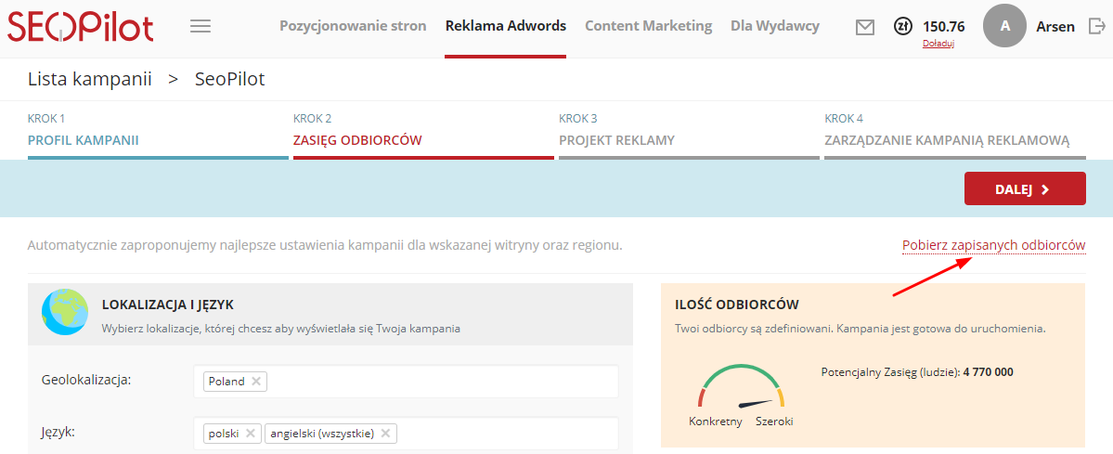The image size is (1113, 454).
Task: Click the logout arrow icon
Action: tap(1094, 27)
